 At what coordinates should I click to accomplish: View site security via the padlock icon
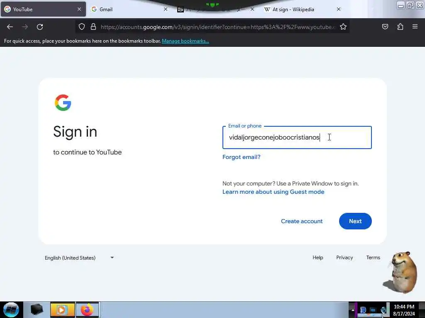pos(93,27)
